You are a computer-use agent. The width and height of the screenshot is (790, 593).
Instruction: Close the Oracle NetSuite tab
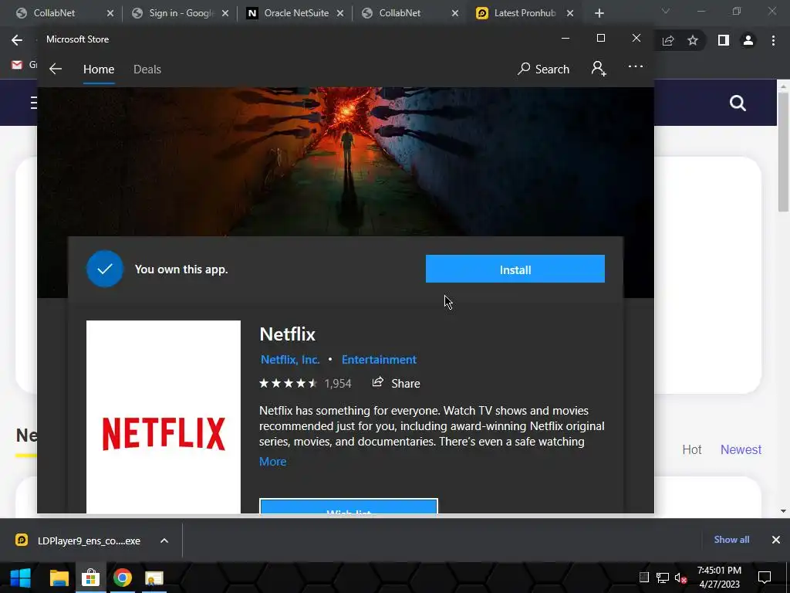tap(340, 13)
